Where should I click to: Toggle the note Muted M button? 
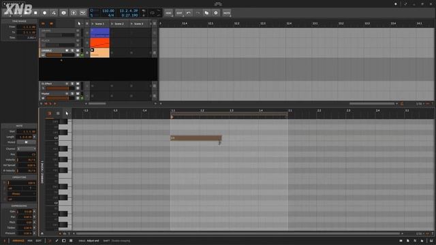[26, 142]
